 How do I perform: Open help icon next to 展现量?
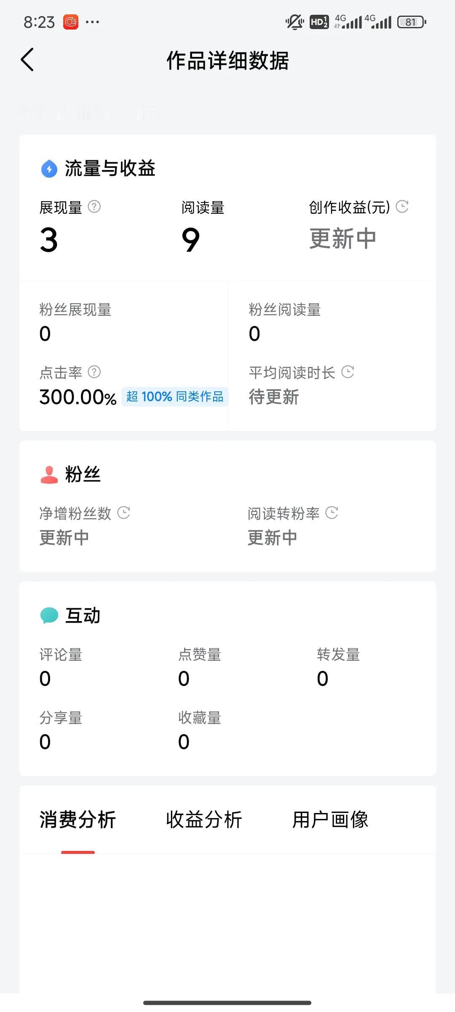[x=94, y=207]
